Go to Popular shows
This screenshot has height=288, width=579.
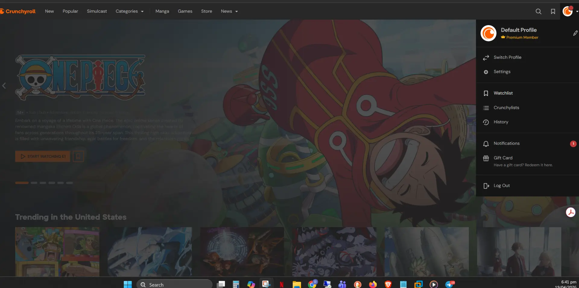pyautogui.click(x=70, y=11)
